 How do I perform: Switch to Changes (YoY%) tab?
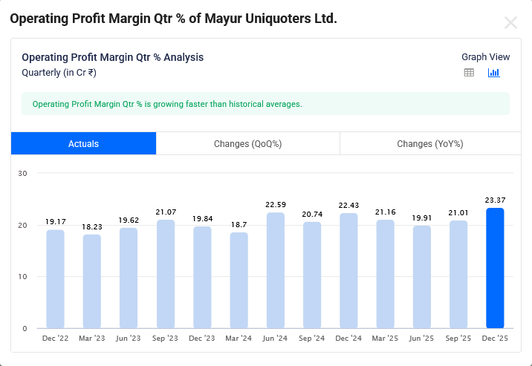click(429, 144)
